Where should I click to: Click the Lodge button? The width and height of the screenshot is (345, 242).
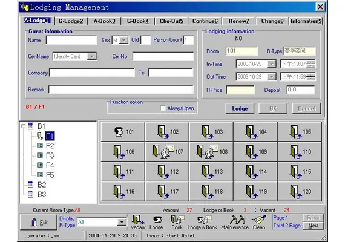coord(240,108)
